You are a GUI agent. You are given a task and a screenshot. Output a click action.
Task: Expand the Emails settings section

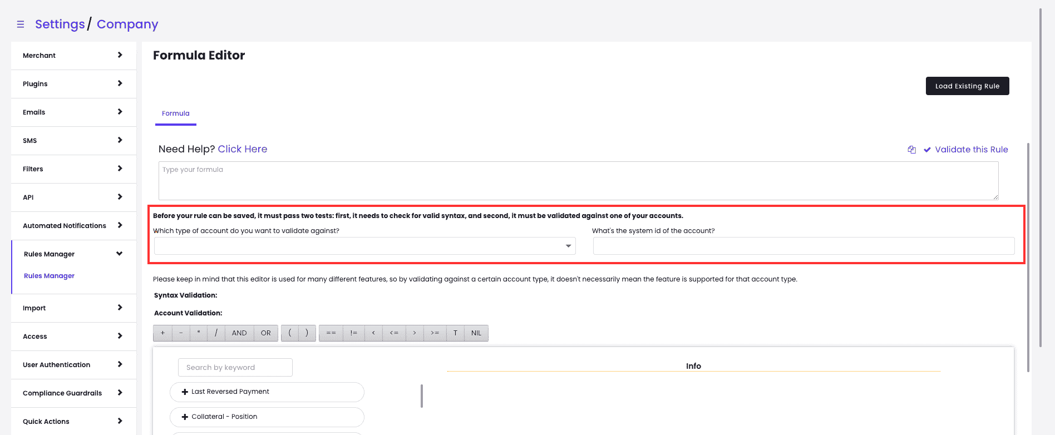click(x=73, y=112)
